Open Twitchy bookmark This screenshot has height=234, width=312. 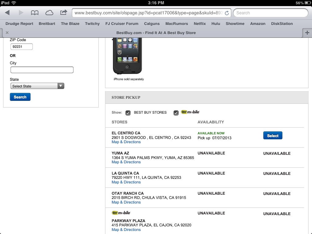(x=92, y=24)
